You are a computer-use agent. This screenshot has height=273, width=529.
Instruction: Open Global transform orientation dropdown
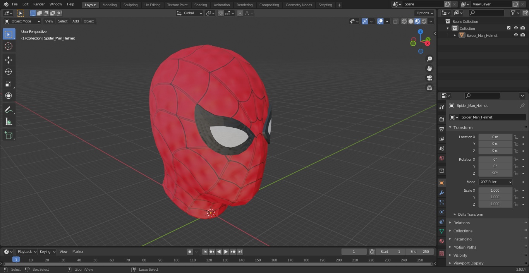tap(190, 13)
